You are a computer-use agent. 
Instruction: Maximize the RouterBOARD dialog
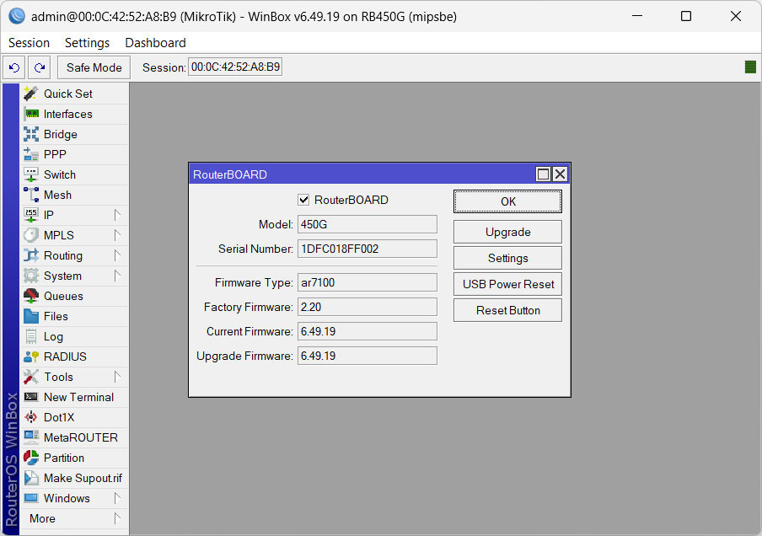click(x=543, y=174)
